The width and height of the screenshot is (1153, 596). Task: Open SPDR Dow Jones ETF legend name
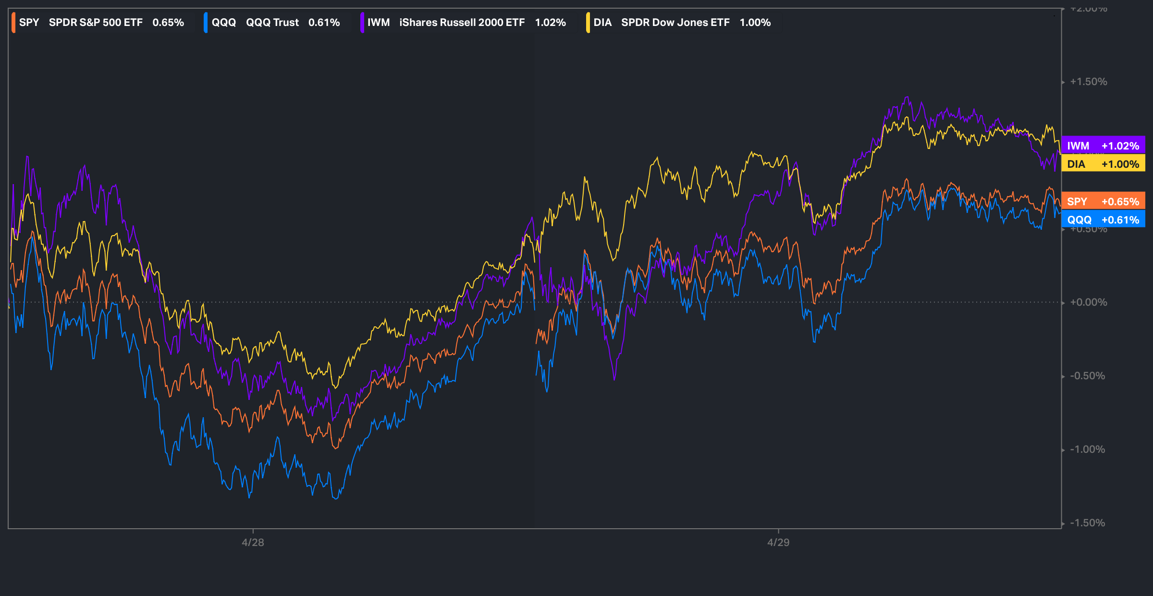(x=675, y=23)
